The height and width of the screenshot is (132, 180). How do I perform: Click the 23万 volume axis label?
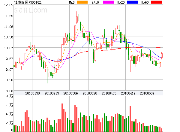[x=9, y=123]
